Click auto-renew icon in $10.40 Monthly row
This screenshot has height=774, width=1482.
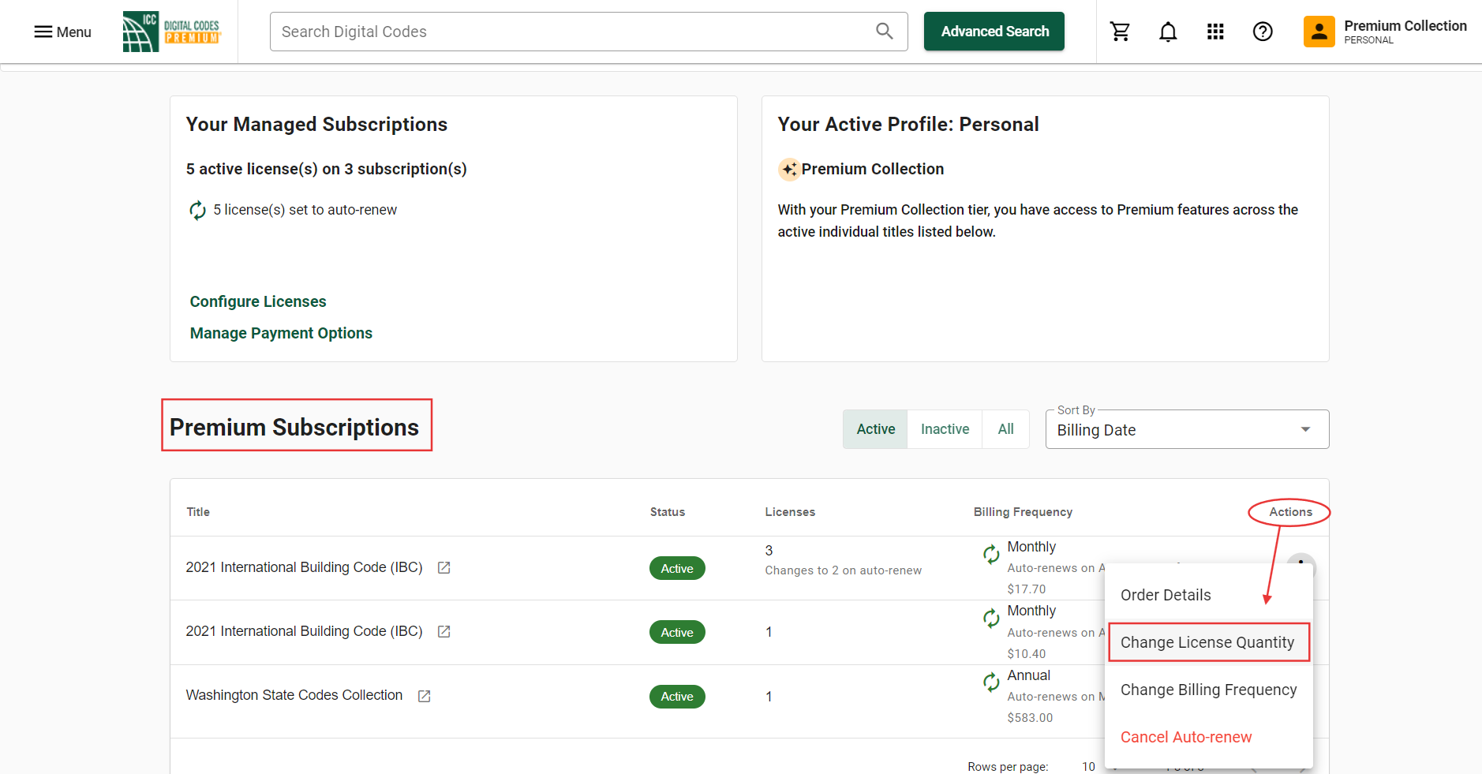[991, 618]
